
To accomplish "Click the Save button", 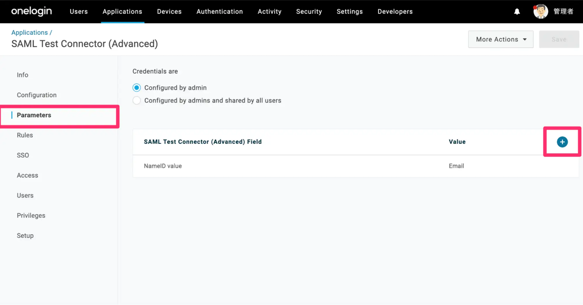I will (x=559, y=39).
